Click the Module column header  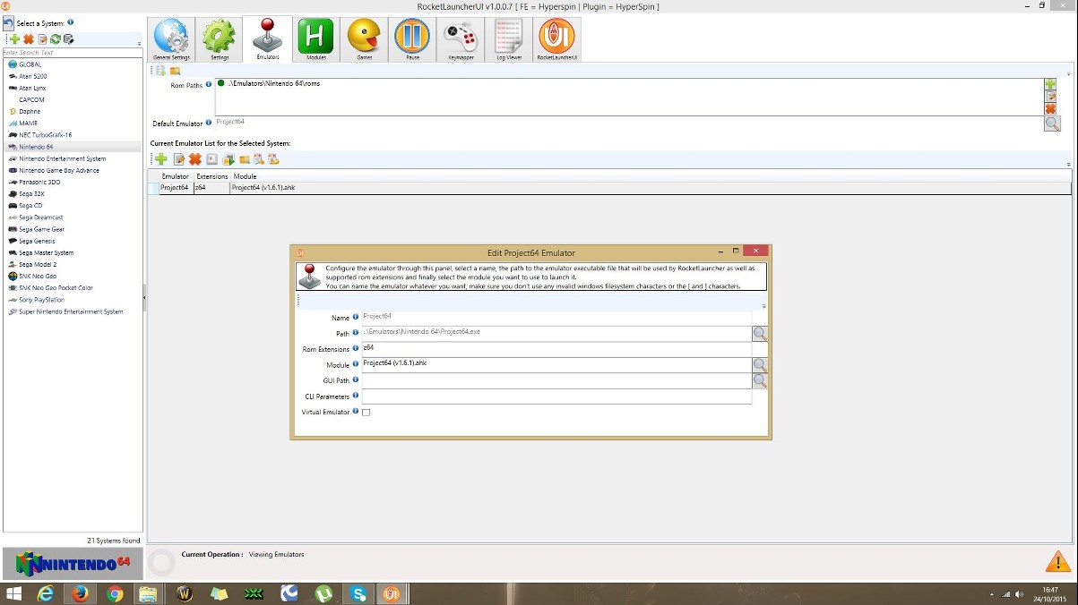pyautogui.click(x=245, y=176)
